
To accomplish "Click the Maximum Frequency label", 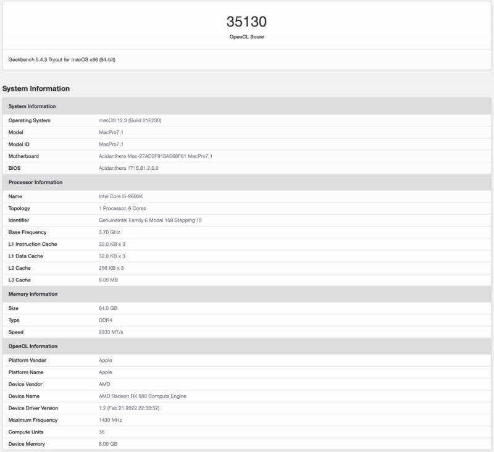I will (x=33, y=420).
